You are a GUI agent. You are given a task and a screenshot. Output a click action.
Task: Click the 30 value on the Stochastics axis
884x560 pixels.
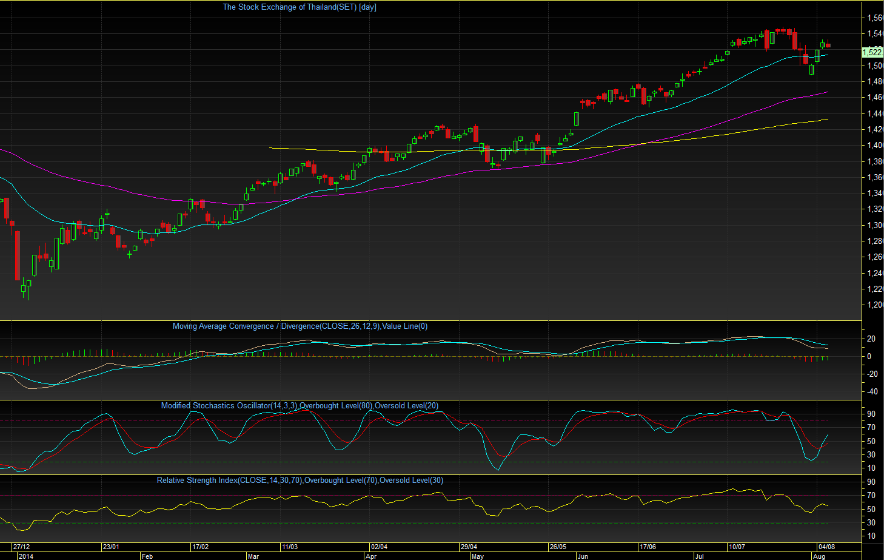pyautogui.click(x=871, y=454)
